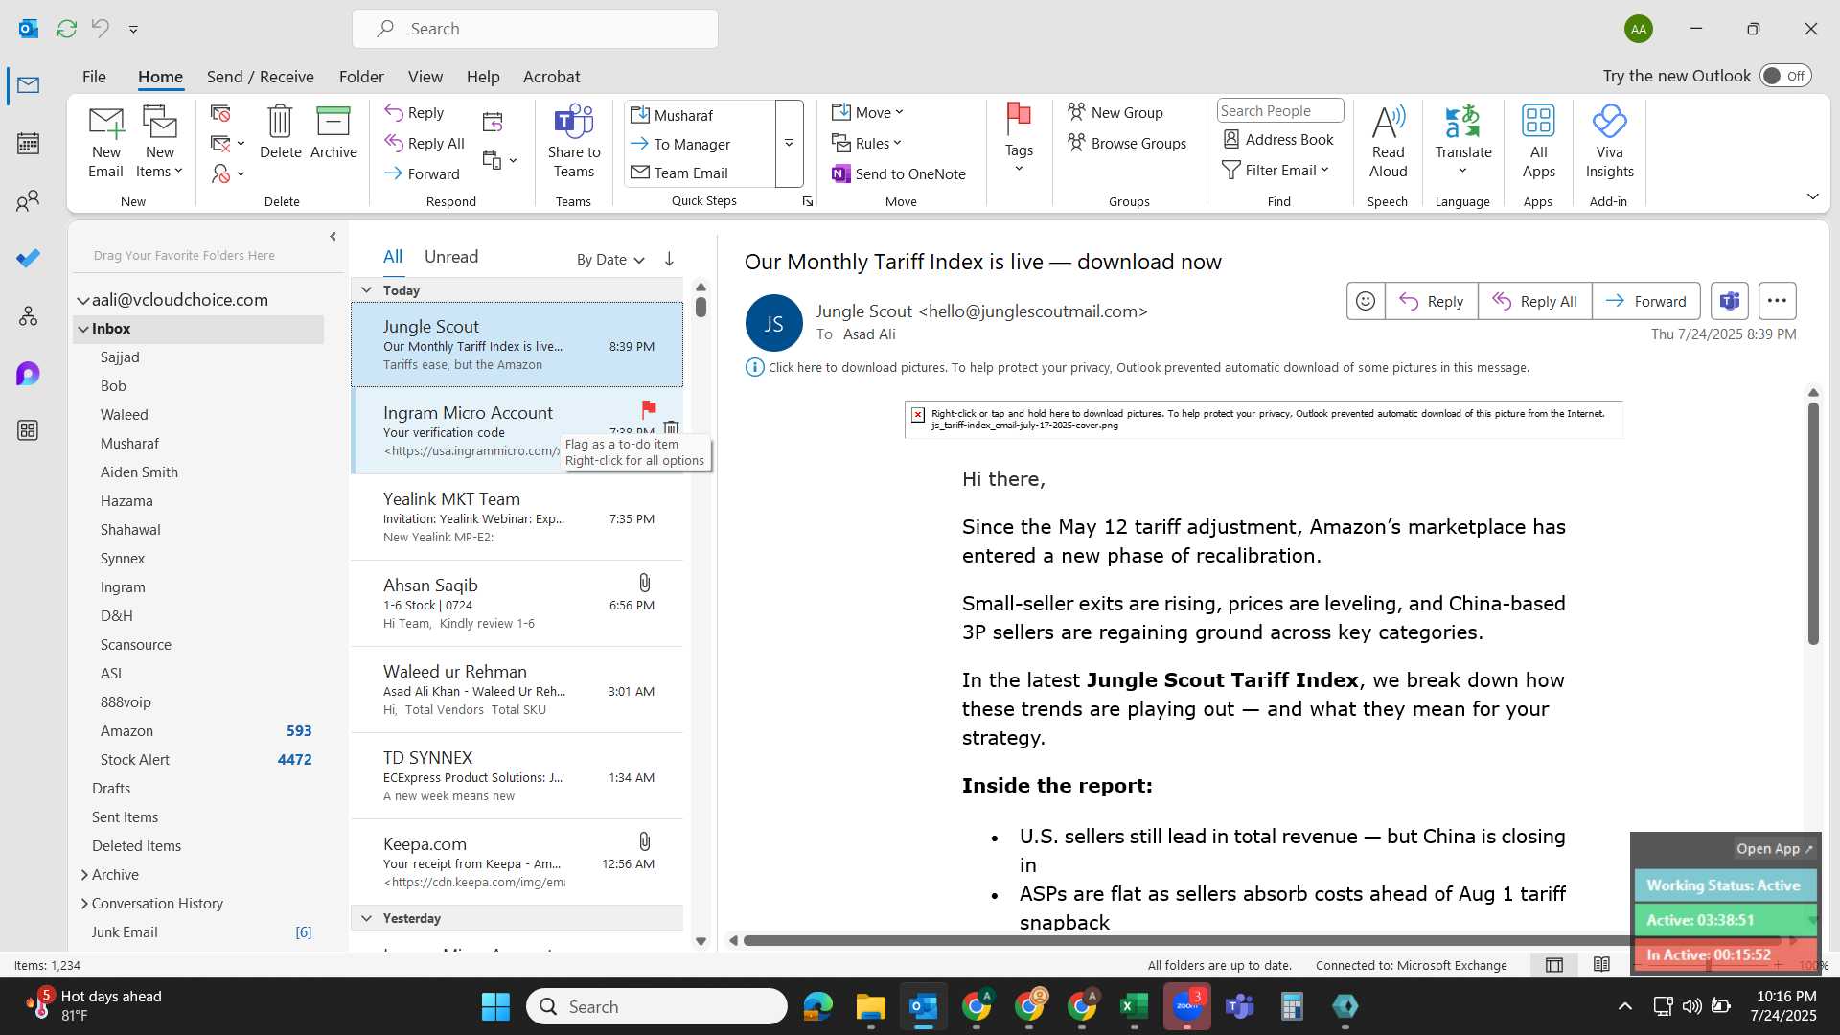This screenshot has width=1840, height=1035.
Task: Open the New Items menu icon
Action: (159, 142)
